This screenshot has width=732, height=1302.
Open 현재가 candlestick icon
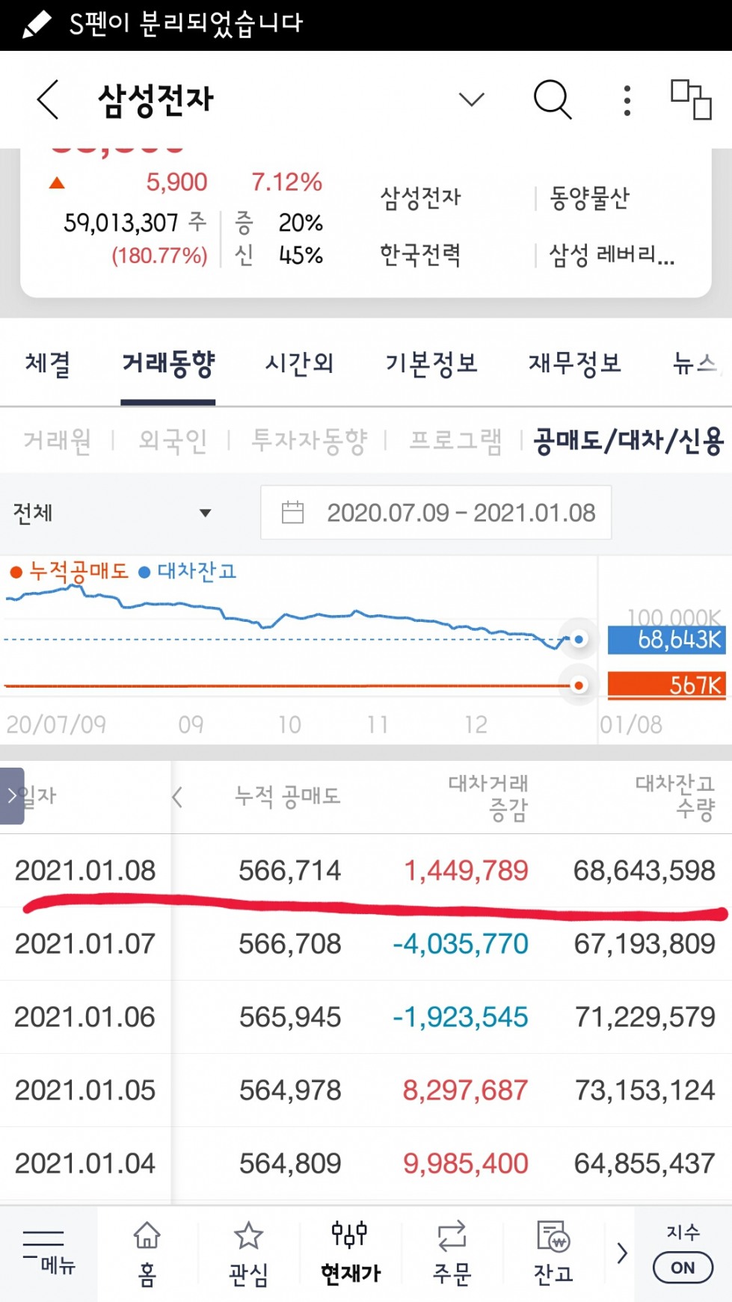click(x=350, y=1253)
